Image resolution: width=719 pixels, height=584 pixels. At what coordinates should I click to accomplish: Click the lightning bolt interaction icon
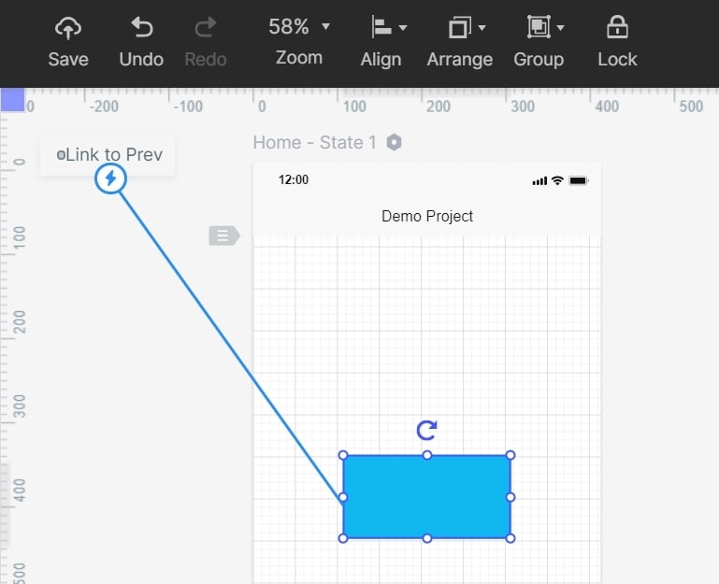110,178
